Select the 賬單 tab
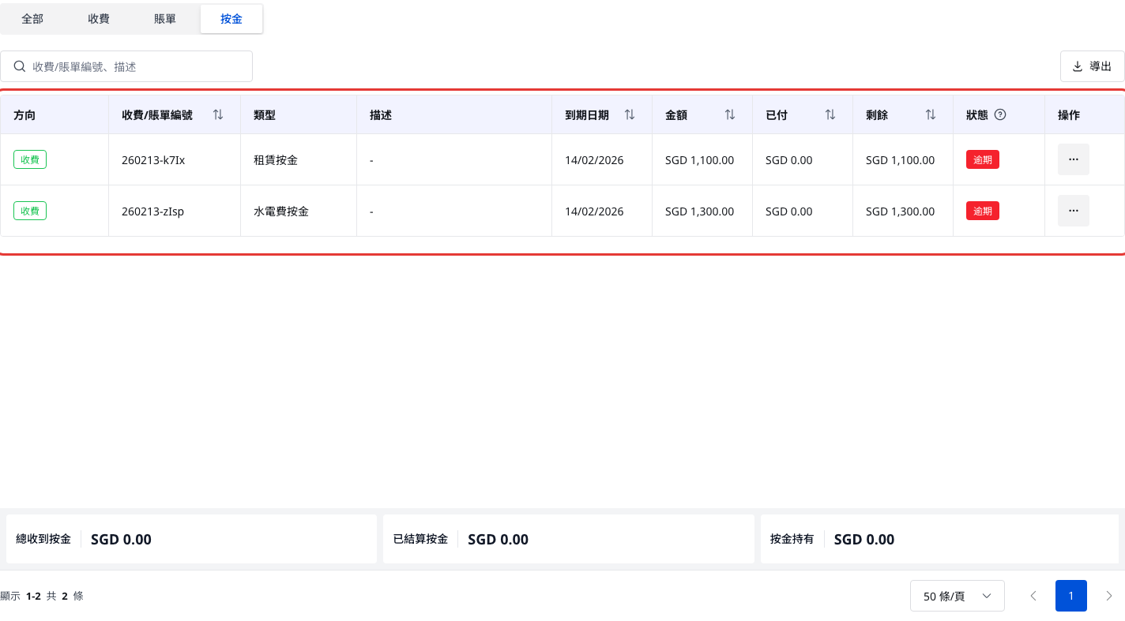 click(165, 19)
